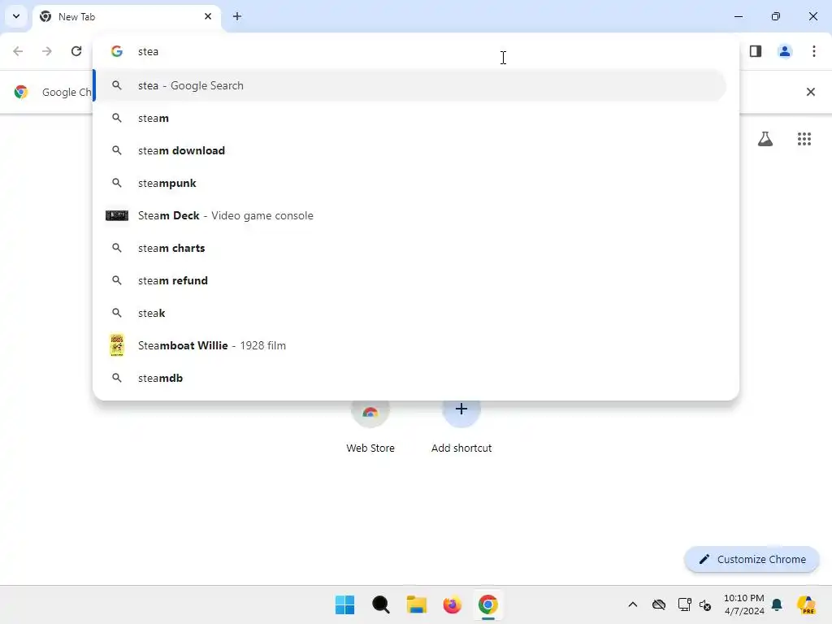Click the Google G icon in address bar
832x624 pixels.
tap(117, 51)
